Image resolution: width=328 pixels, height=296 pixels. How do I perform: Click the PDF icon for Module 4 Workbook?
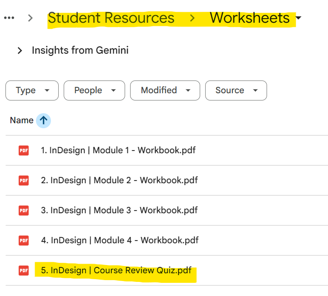point(24,240)
